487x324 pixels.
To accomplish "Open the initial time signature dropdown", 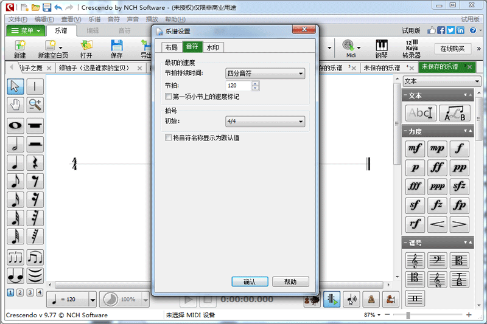I will [x=265, y=121].
